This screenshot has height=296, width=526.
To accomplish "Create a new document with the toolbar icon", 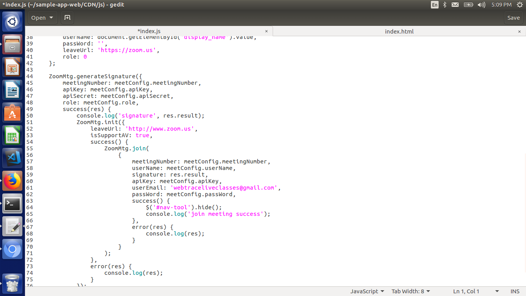I will pyautogui.click(x=67, y=18).
